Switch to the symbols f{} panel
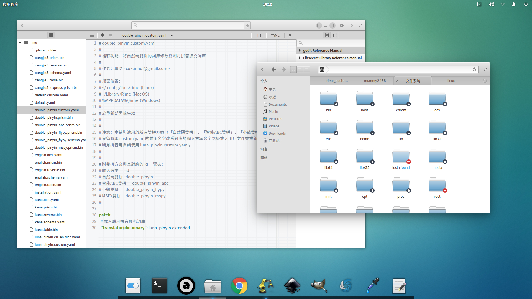This screenshot has height=299, width=532. point(335,35)
